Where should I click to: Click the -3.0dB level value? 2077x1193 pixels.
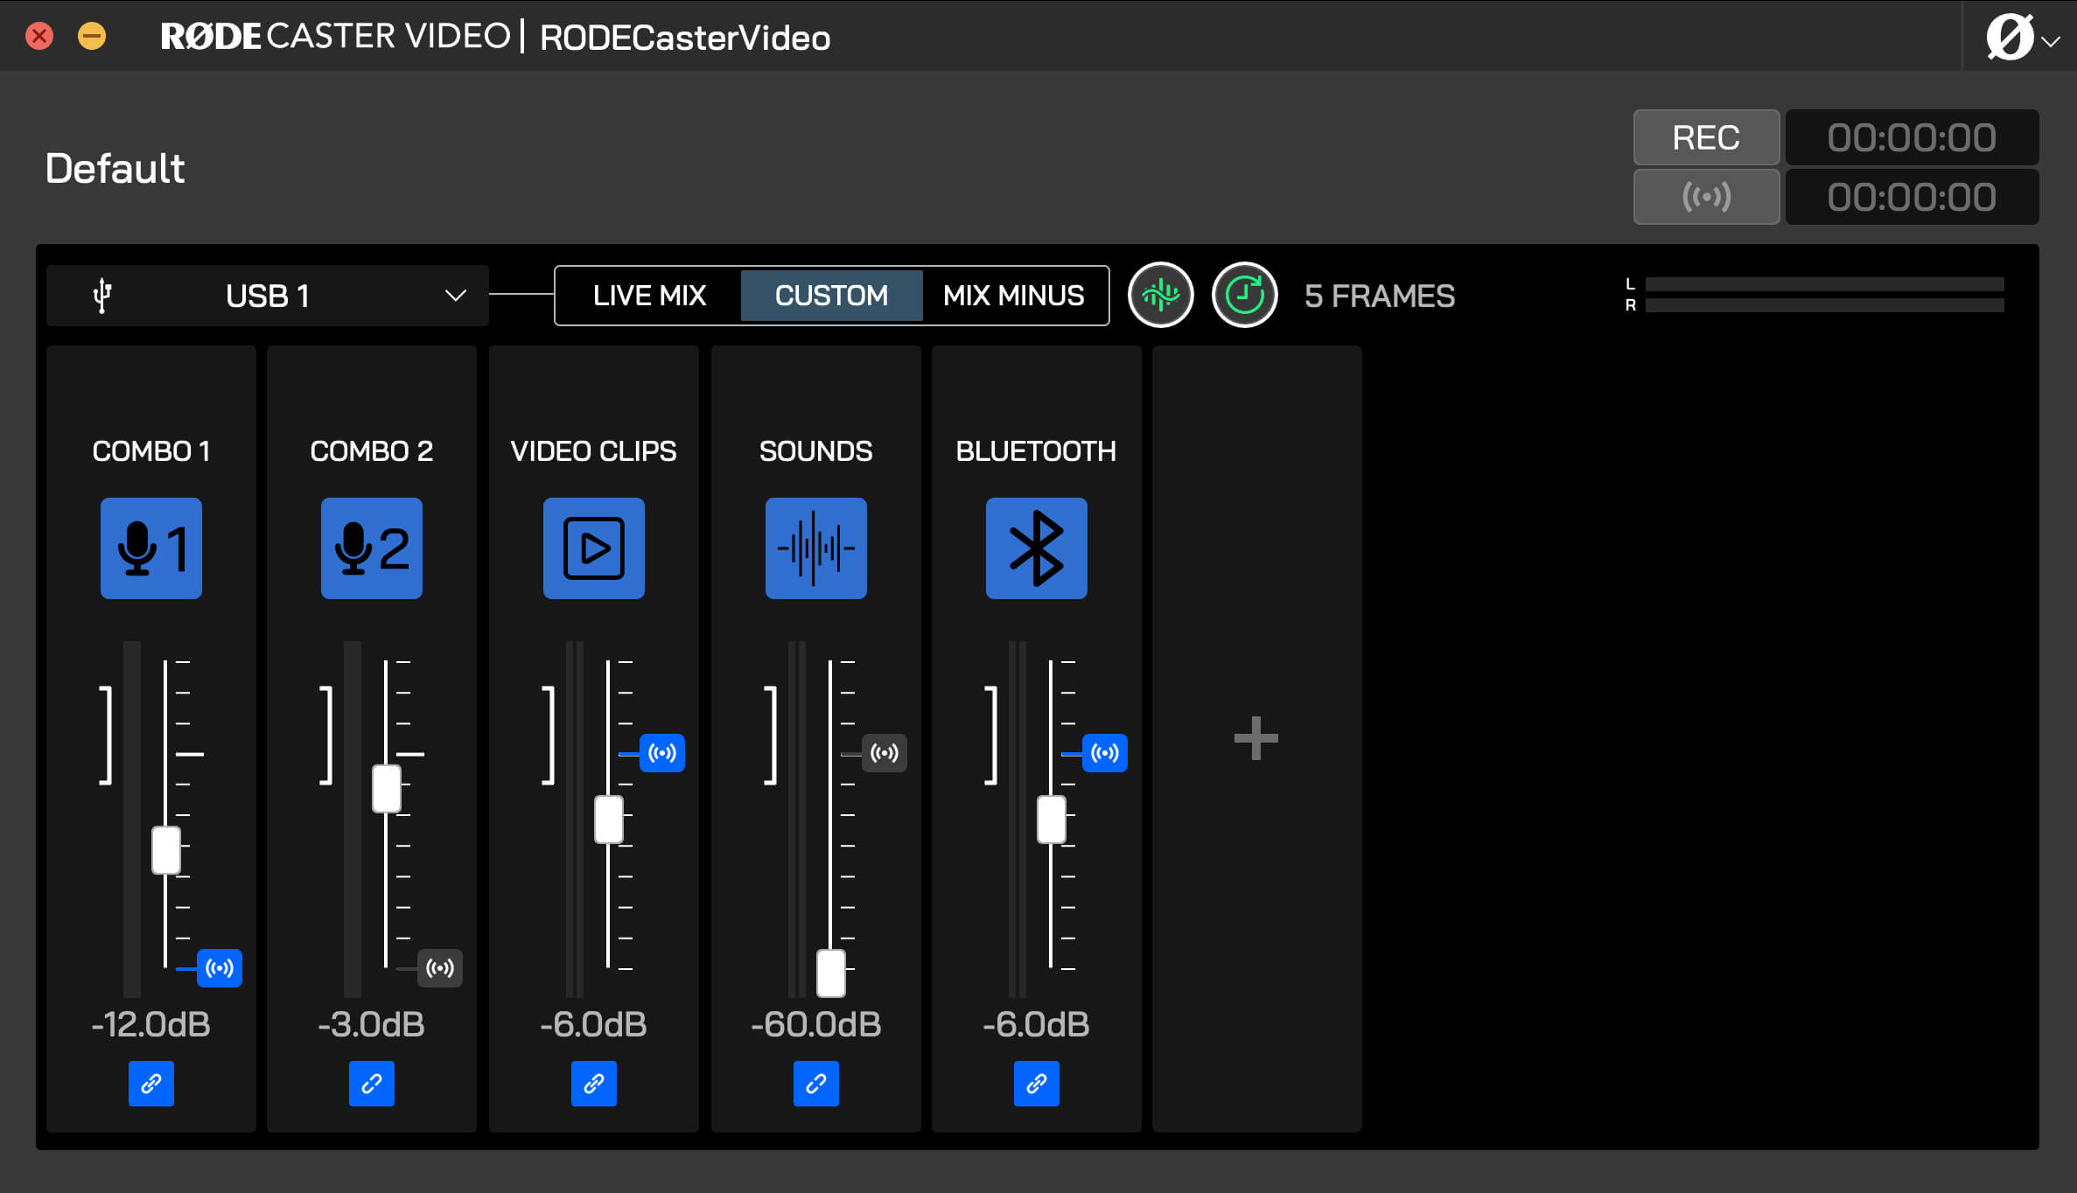371,1024
